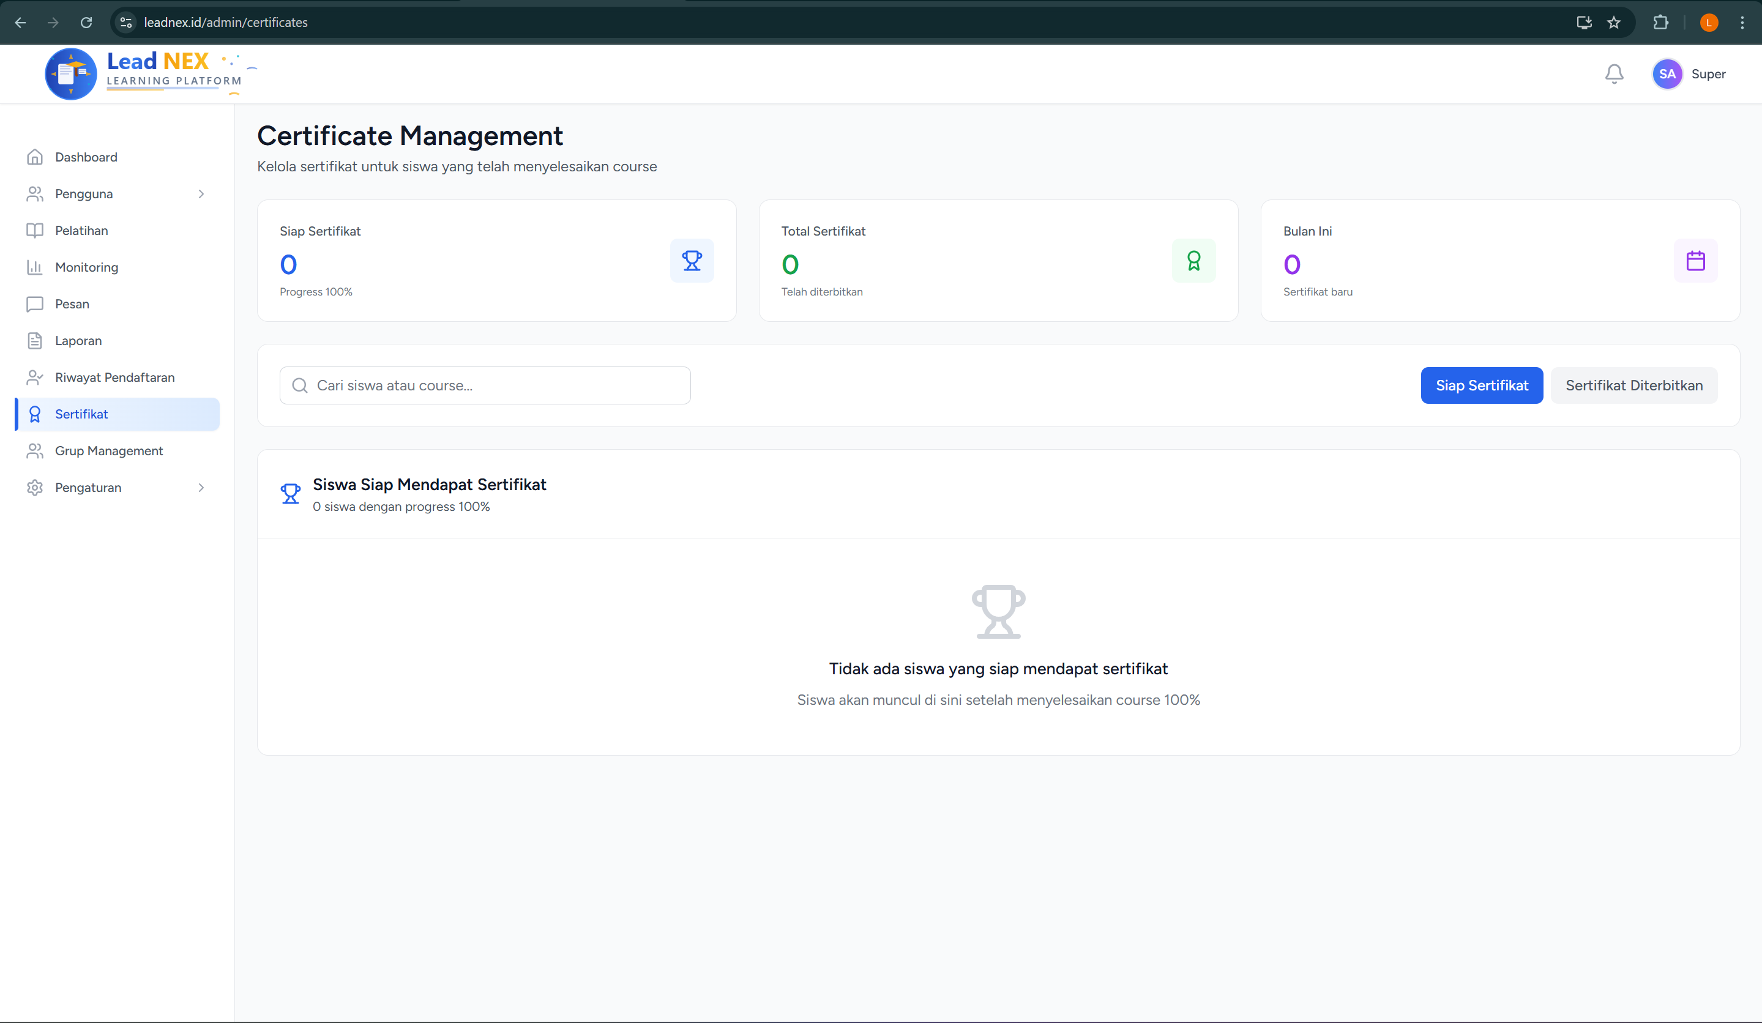Open the SA user avatar menu
Screen dimensions: 1762x1023
point(1667,74)
